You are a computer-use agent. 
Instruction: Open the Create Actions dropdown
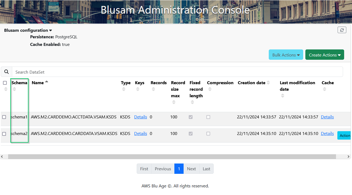(x=325, y=55)
